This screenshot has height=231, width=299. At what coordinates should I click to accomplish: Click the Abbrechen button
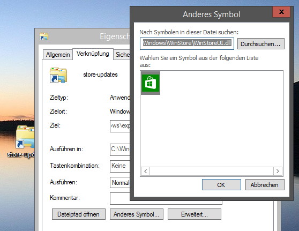coord(265,185)
